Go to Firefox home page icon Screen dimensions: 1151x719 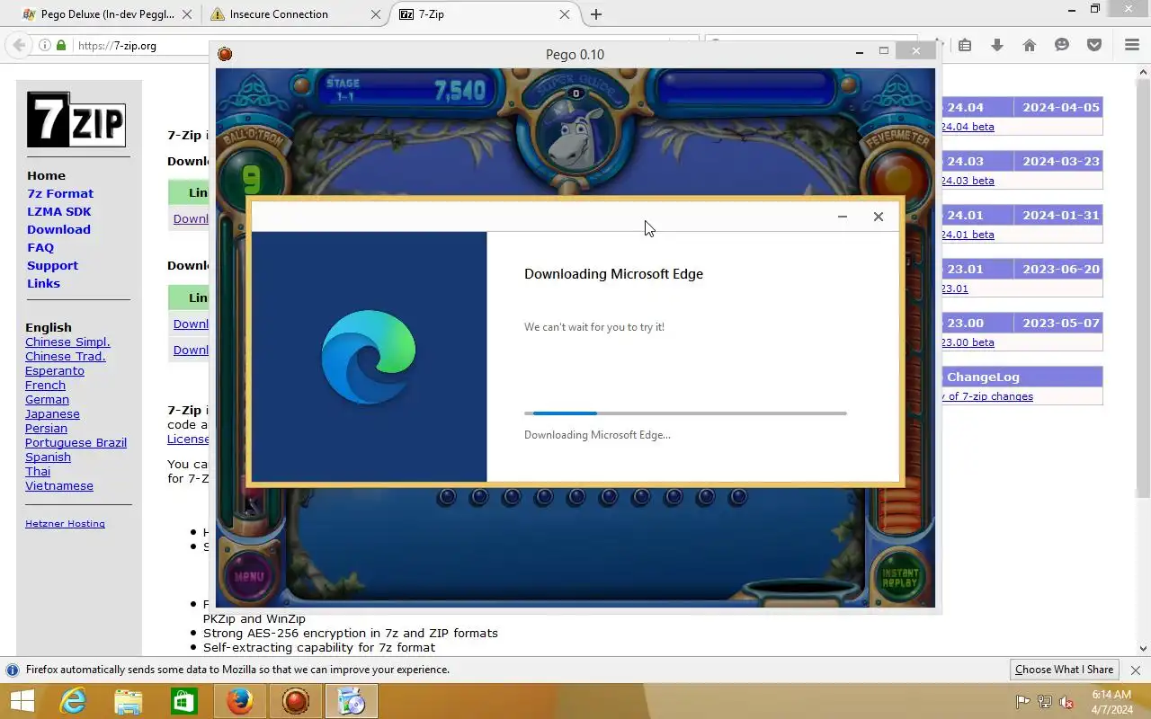pyautogui.click(x=1030, y=45)
